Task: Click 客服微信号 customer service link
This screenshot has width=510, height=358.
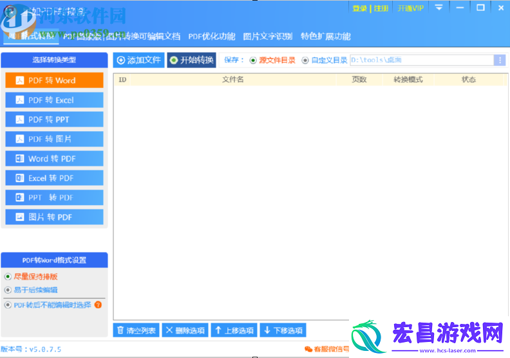Action: (x=327, y=349)
